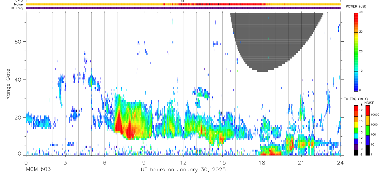
Task: Click the 'NOISE' legend title
Action: pos(369,103)
